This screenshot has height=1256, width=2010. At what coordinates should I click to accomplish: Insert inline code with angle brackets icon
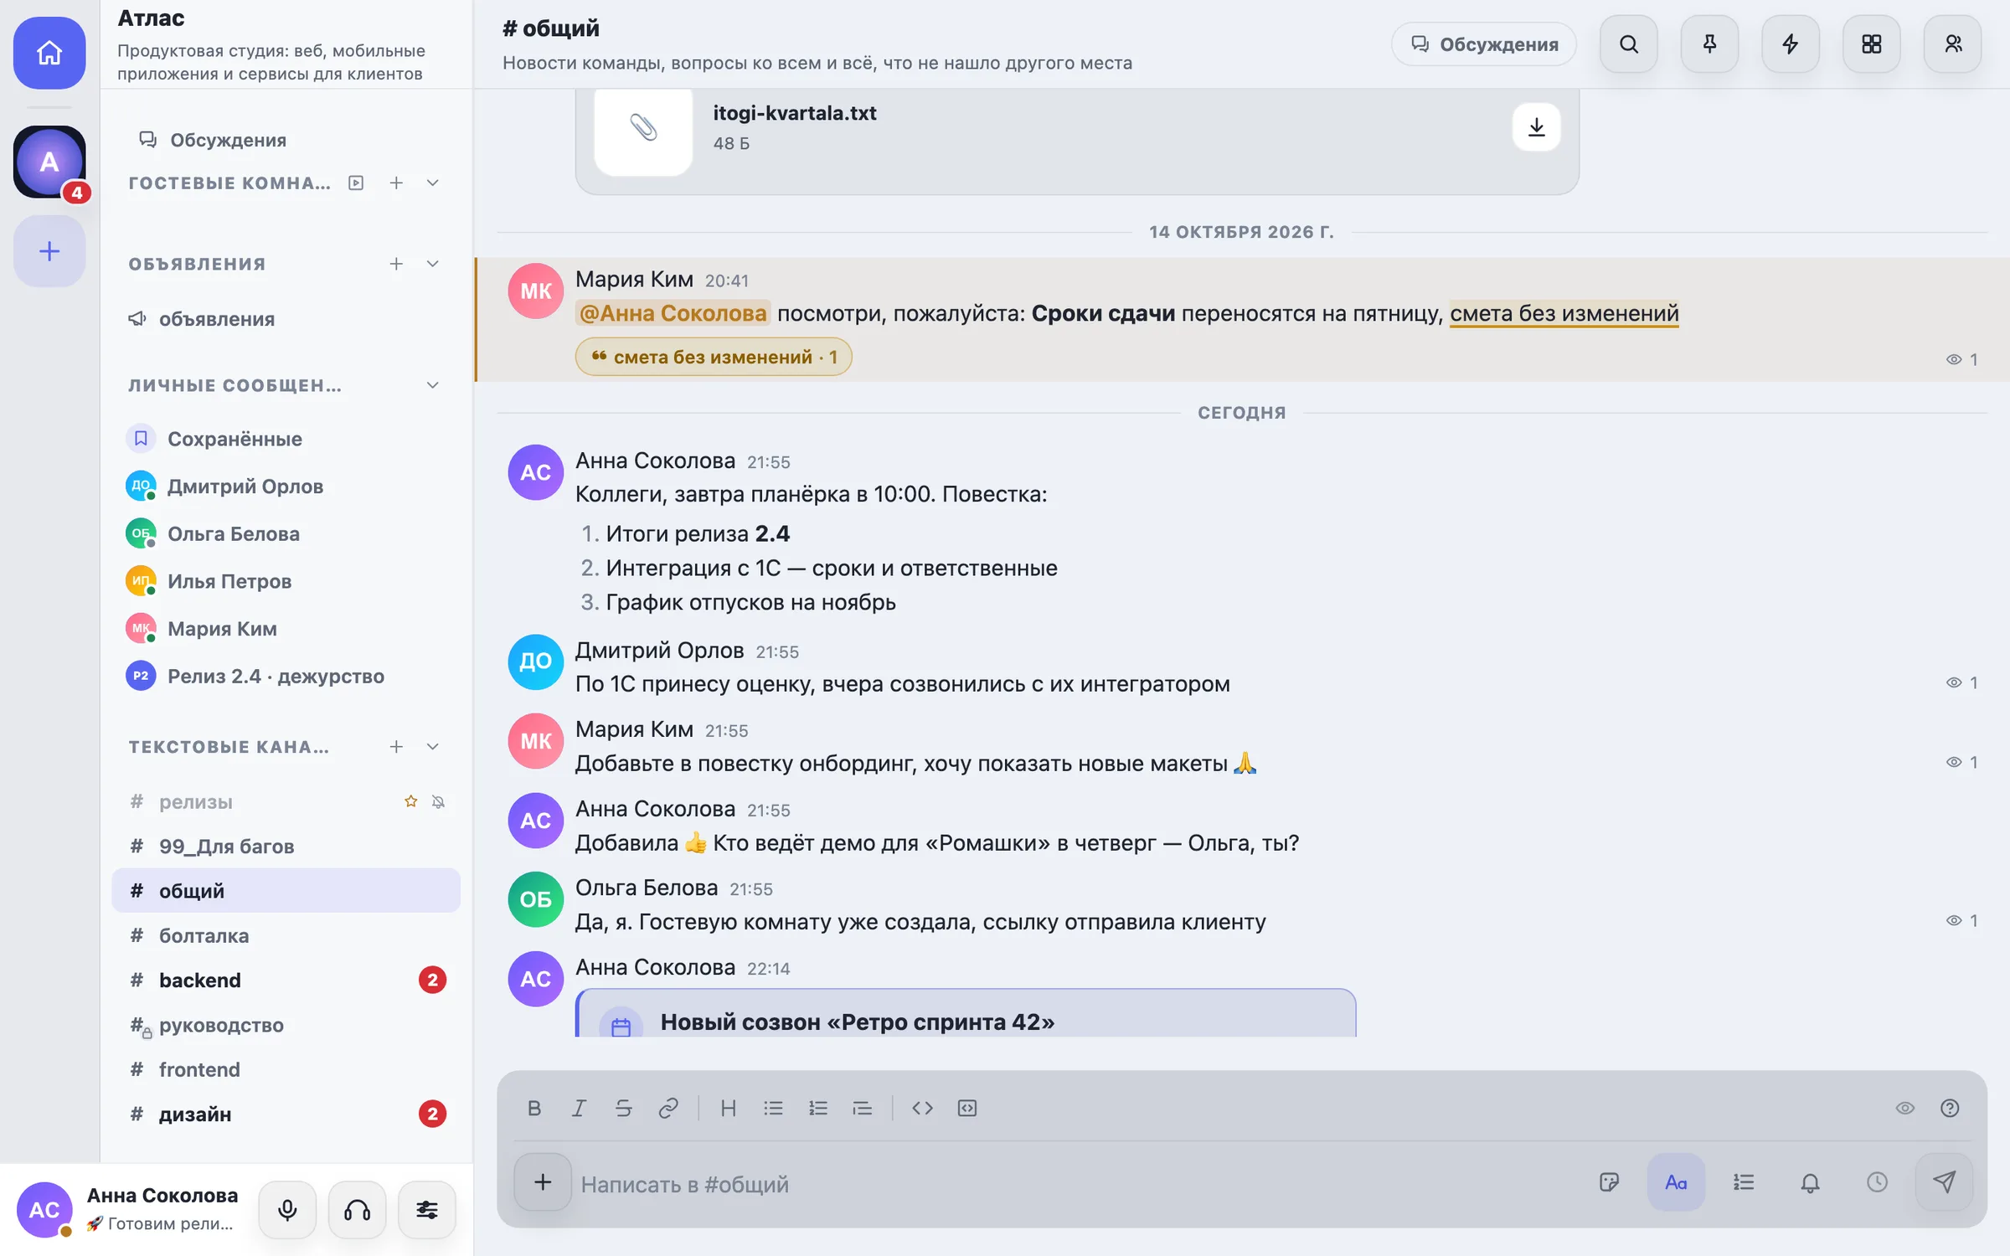(x=922, y=1108)
